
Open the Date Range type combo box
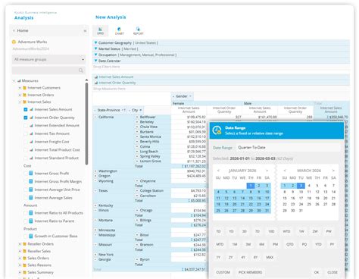(x=289, y=147)
